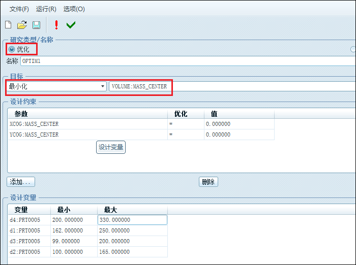Screen dimensions: 356x265
Task: Click the 0.000000 value for XCOG
Action: coord(239,124)
